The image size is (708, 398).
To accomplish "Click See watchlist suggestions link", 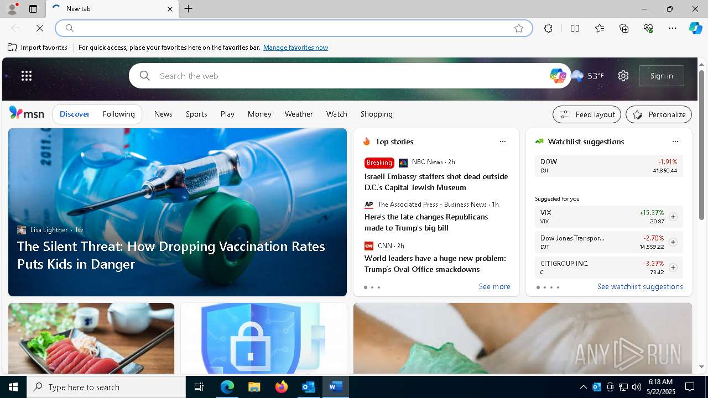I will [x=640, y=286].
